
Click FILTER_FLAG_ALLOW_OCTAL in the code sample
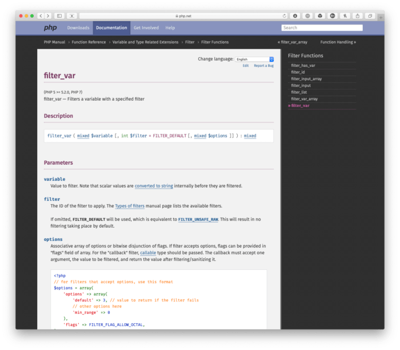click(115, 325)
